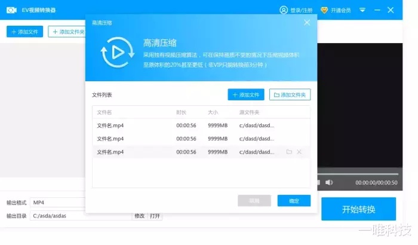
Task: Click the 00:00:00/00:00:50 playback time
Action: (376, 183)
